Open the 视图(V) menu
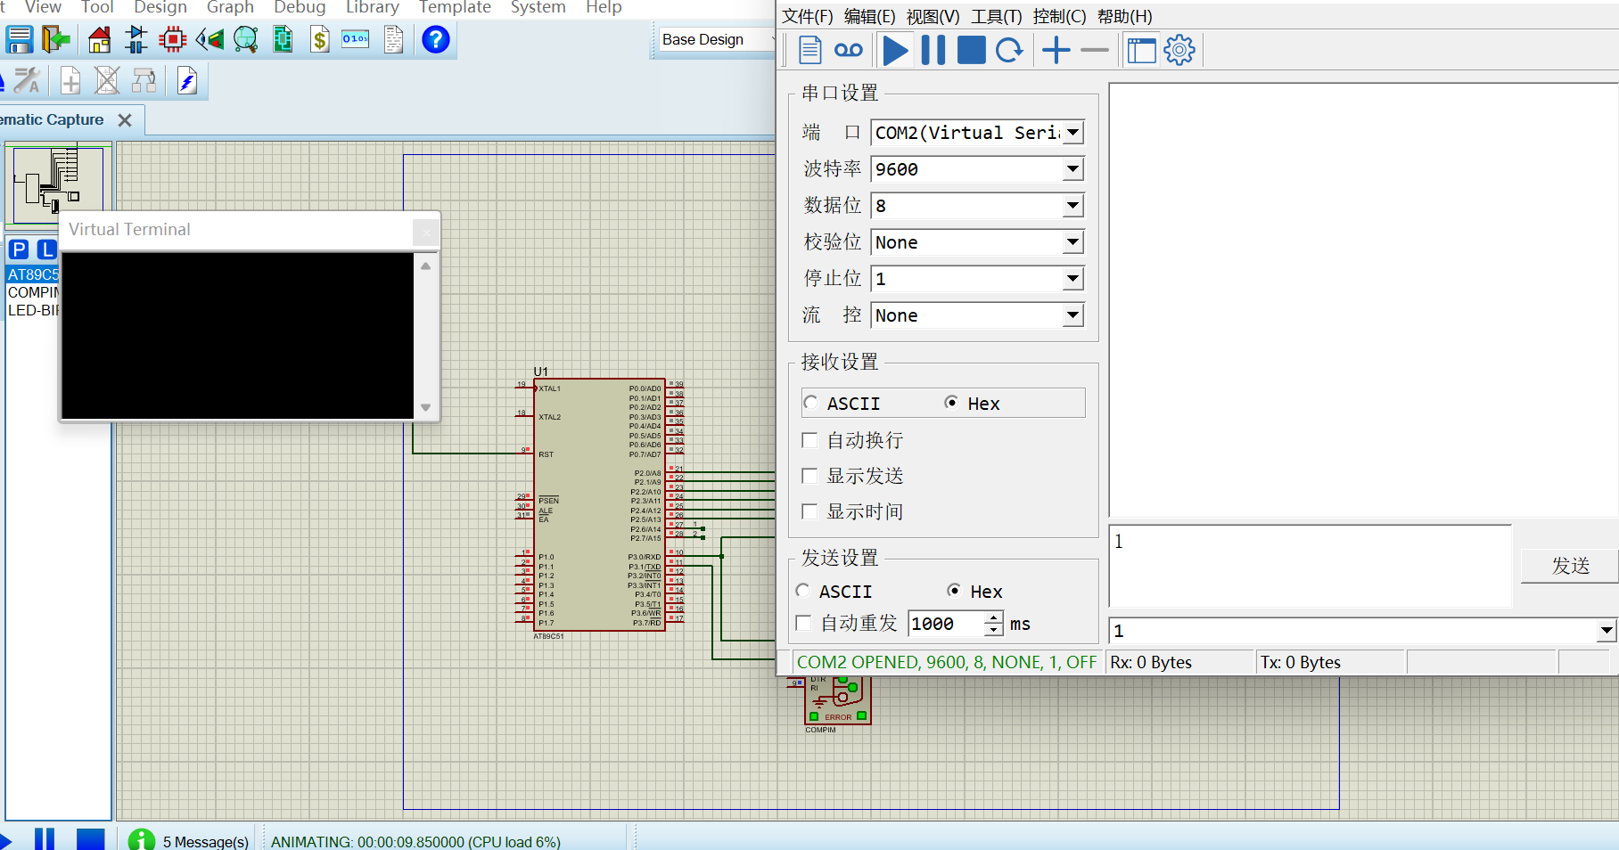The height and width of the screenshot is (850, 1619). click(x=933, y=16)
